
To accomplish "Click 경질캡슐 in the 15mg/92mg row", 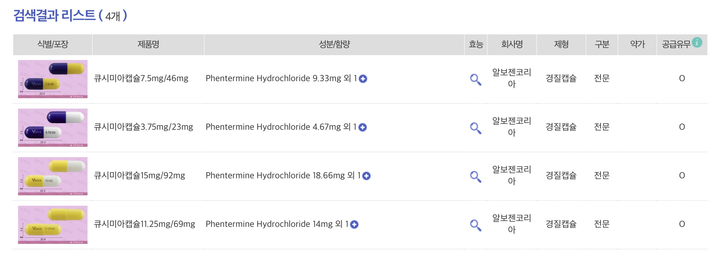I will (561, 176).
